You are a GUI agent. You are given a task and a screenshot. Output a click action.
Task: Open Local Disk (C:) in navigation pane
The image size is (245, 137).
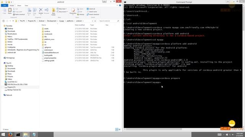[12, 82]
